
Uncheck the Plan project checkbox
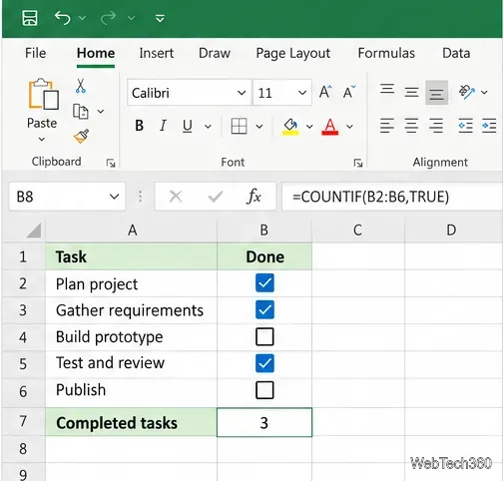pyautogui.click(x=264, y=283)
